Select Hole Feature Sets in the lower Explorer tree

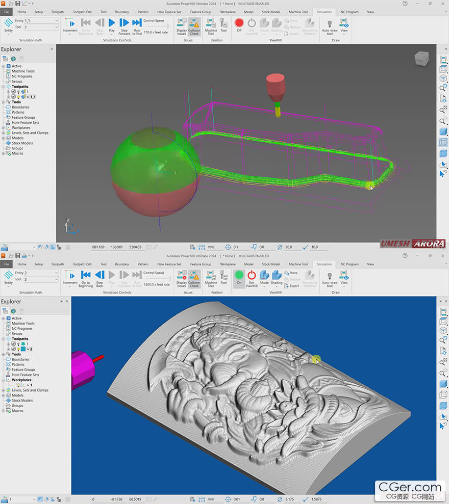(x=26, y=375)
